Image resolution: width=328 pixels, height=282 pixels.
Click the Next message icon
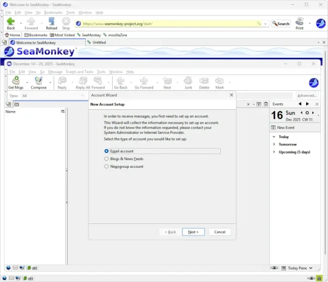pyautogui.click(x=167, y=80)
